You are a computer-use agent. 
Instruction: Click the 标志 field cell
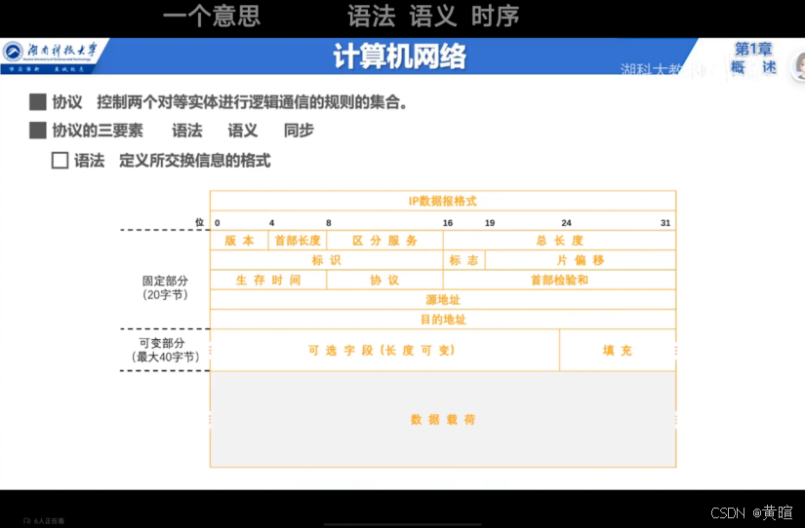[x=464, y=260]
